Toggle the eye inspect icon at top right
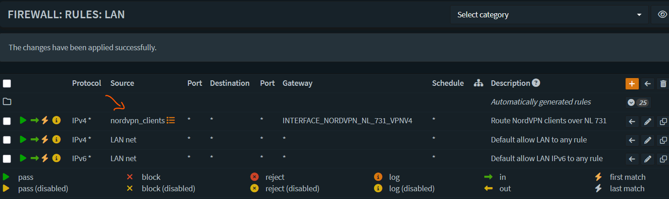 pos(662,15)
